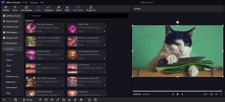The image size is (225, 102).
Task: Open Extraire audio tool
Action: 12,21
